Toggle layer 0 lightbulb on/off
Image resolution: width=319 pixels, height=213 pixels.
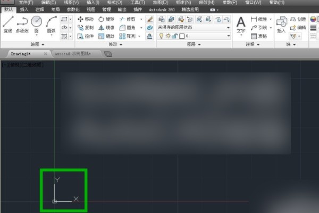click(161, 36)
